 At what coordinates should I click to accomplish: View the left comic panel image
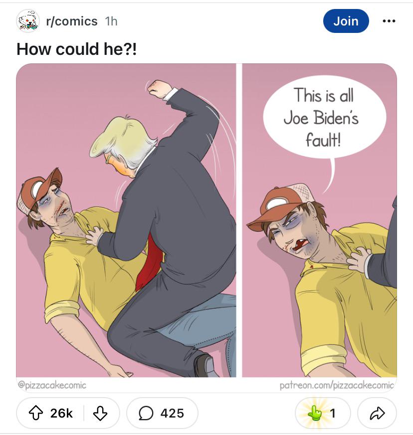tap(126, 220)
